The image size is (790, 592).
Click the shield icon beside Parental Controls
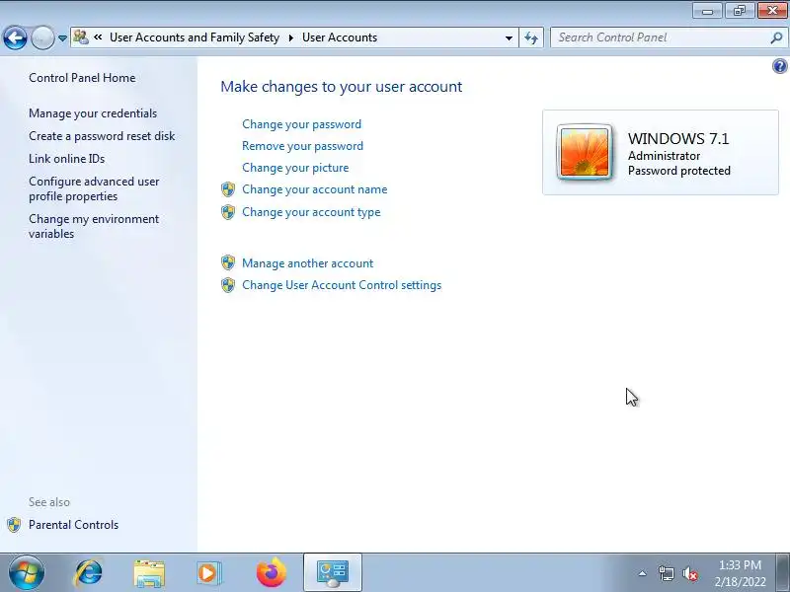click(14, 525)
